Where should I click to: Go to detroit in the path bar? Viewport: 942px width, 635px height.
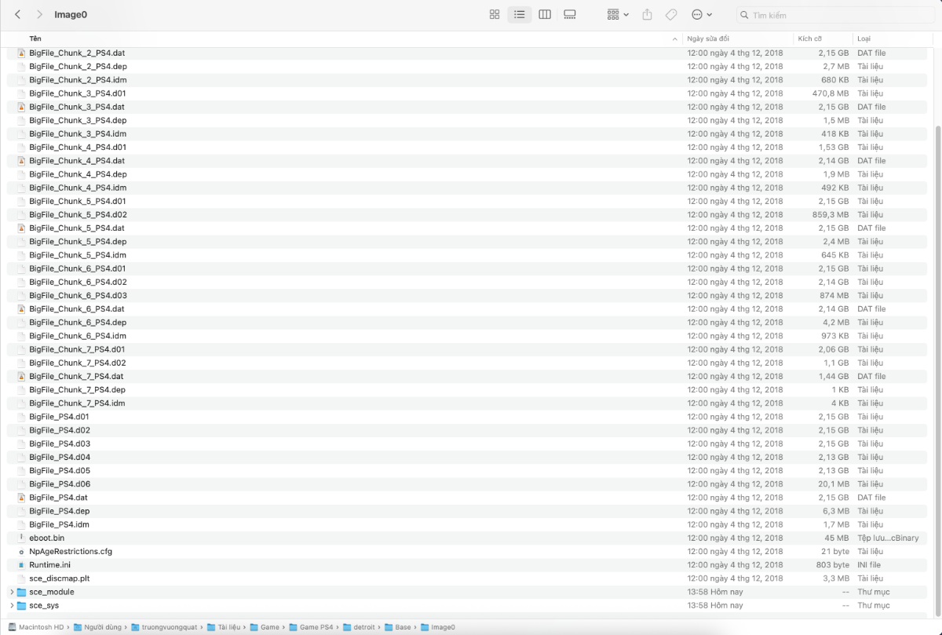(x=359, y=627)
